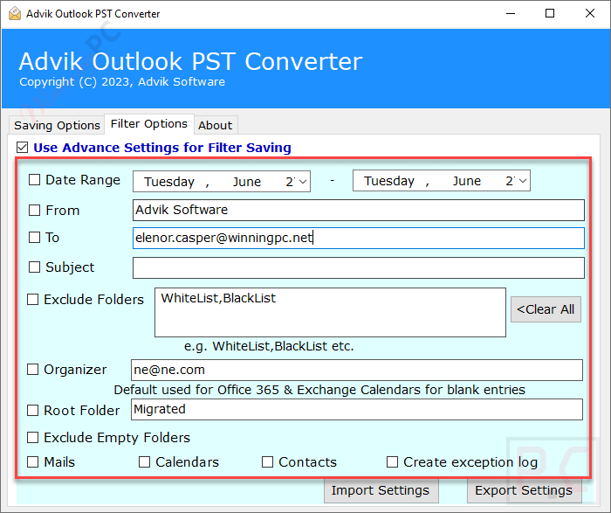
Task: Open the start date picker dropdown arrow
Action: (x=303, y=182)
